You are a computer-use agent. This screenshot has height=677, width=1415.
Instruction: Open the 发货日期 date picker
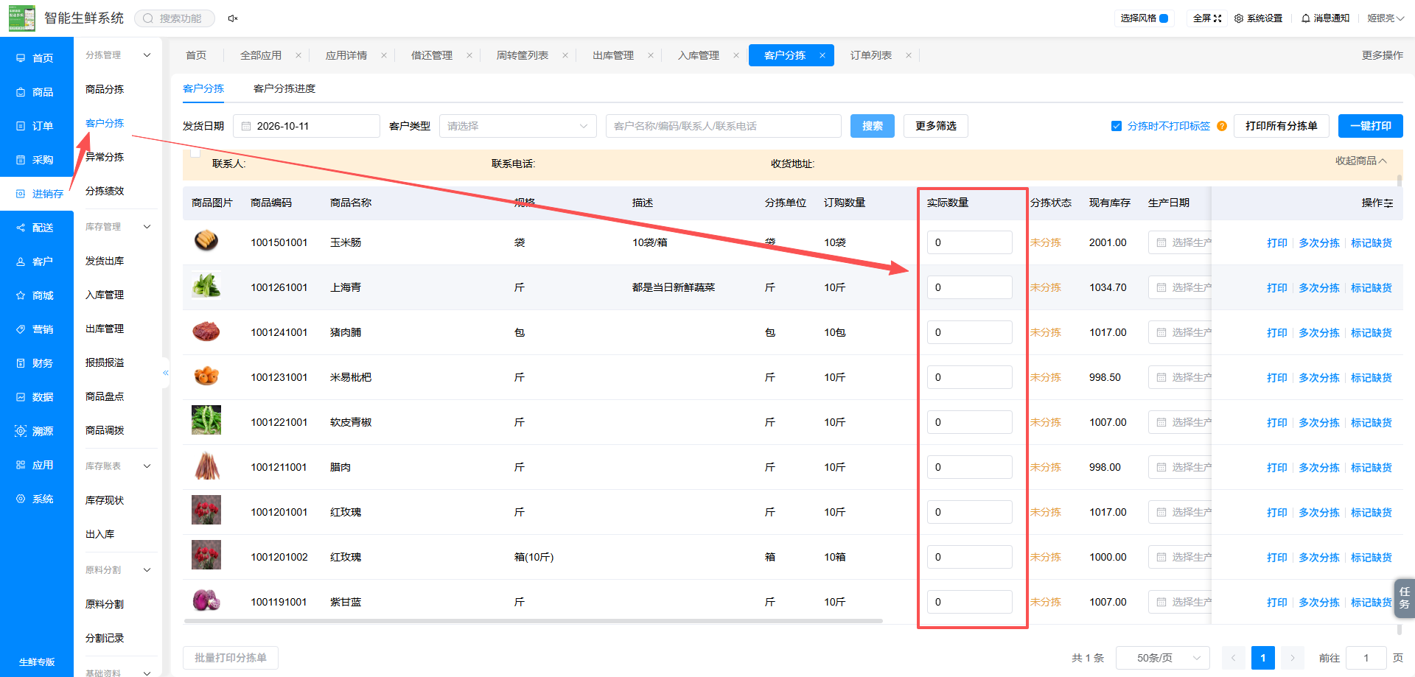point(307,126)
